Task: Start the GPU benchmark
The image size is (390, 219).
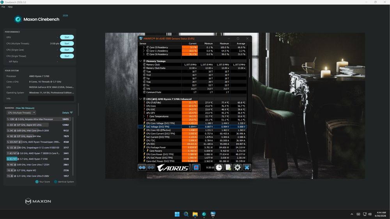Action: [x=67, y=37]
